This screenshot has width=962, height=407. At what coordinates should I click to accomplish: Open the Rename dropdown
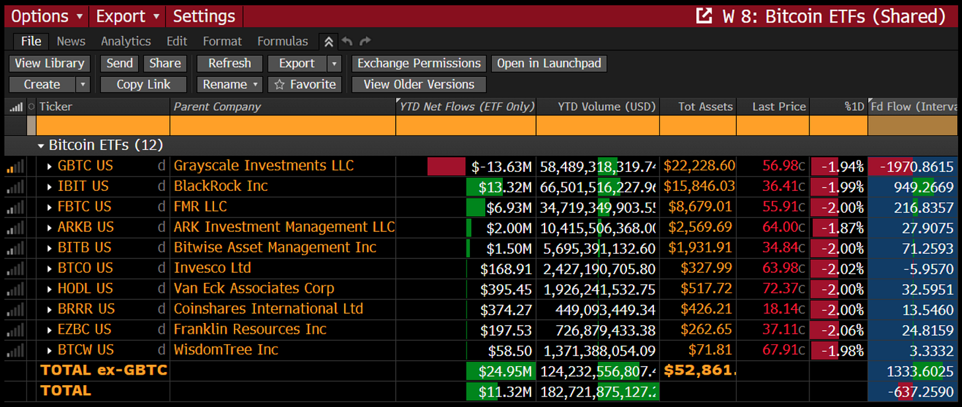click(x=230, y=85)
